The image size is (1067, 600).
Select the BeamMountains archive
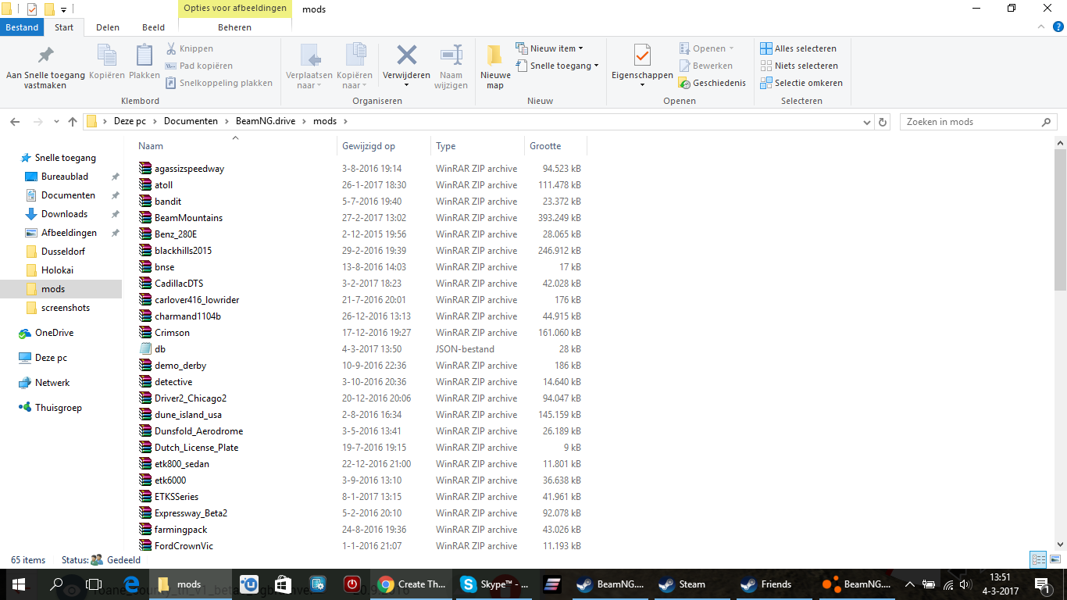pos(188,218)
